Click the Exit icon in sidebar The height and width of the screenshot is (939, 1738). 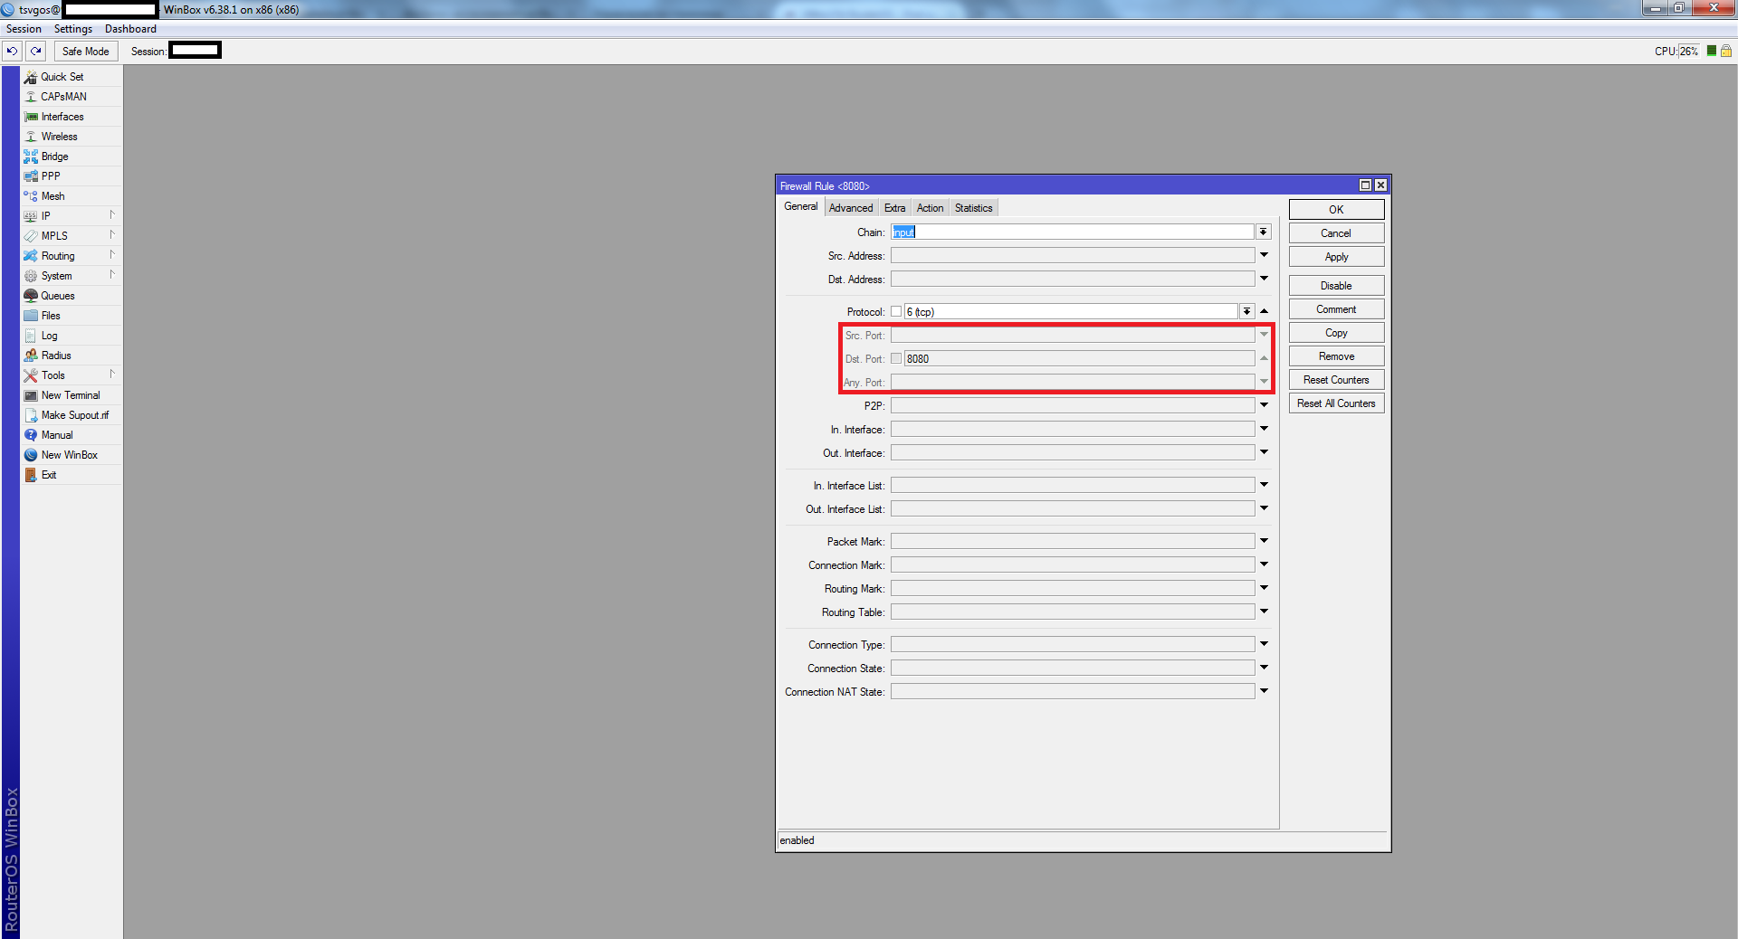[31, 475]
